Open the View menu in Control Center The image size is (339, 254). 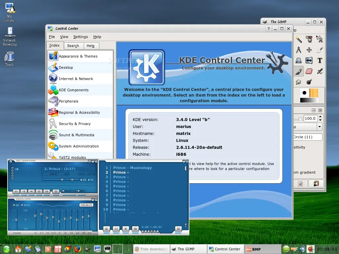coord(64,37)
